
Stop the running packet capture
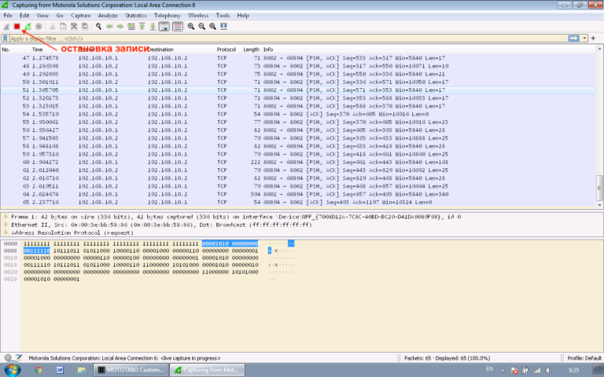coord(17,26)
